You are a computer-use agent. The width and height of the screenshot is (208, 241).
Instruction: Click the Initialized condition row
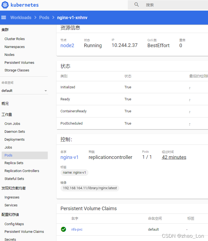132,87
